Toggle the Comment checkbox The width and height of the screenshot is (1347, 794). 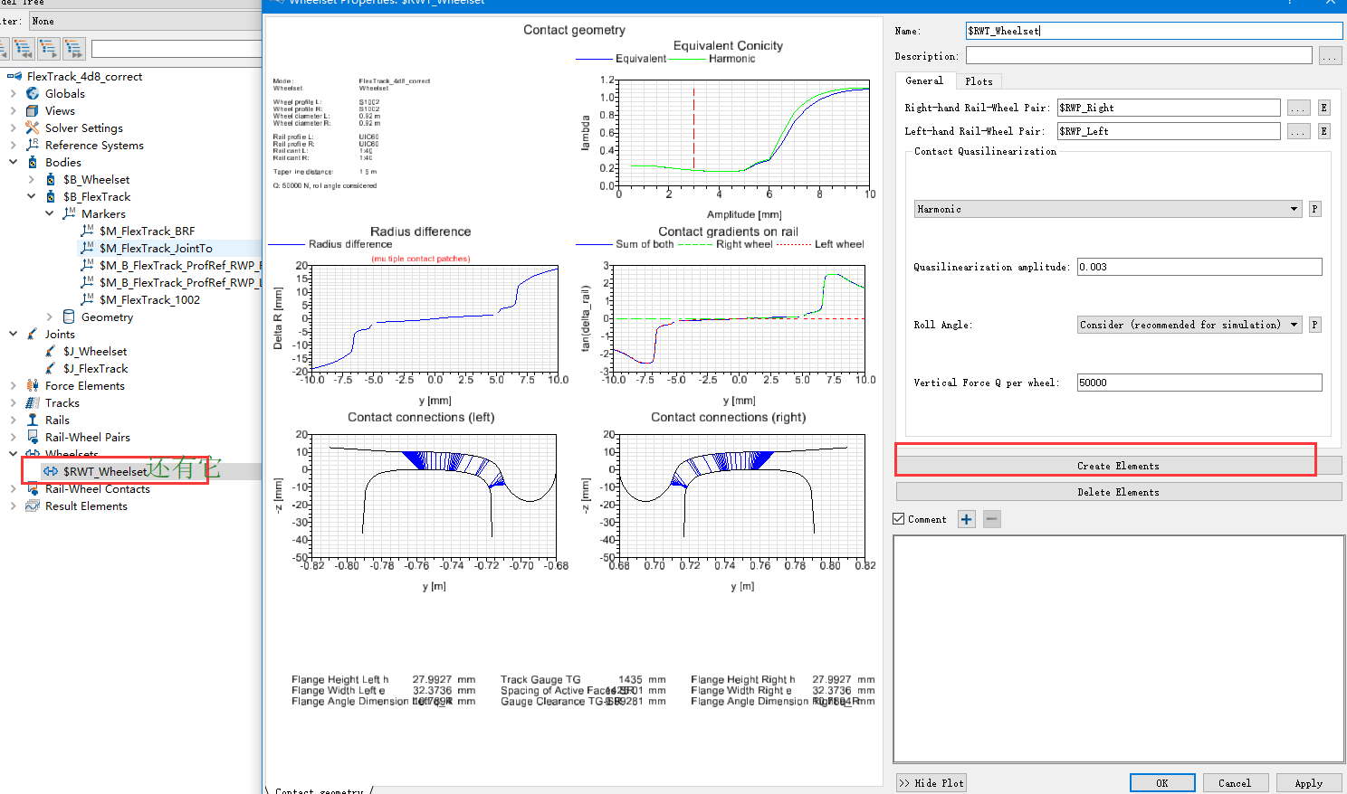[x=899, y=519]
